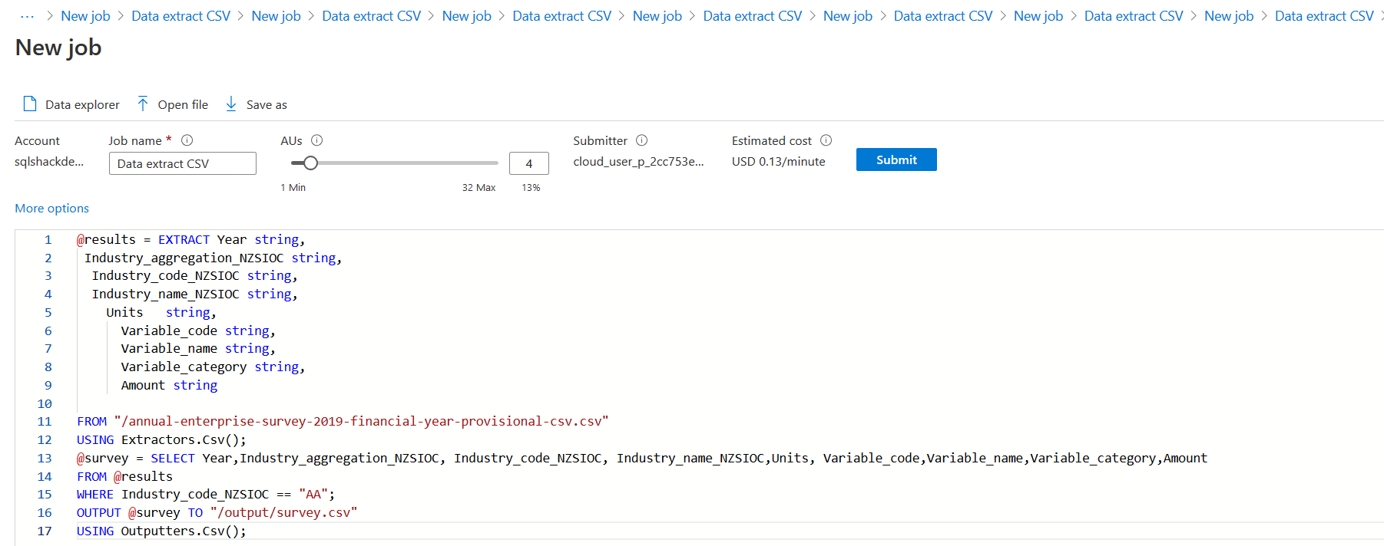Click the Save as toolbar label
Image resolution: width=1384 pixels, height=546 pixels.
pyautogui.click(x=267, y=105)
